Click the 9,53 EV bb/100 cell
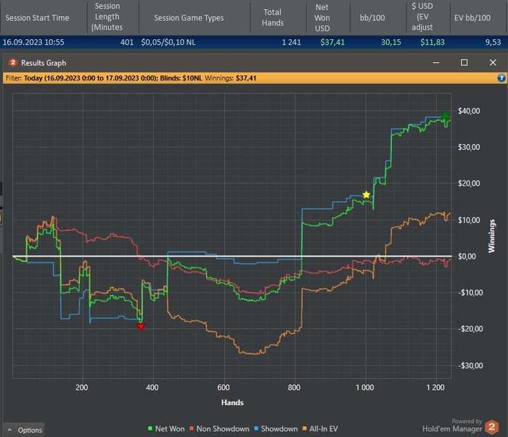 [x=493, y=42]
